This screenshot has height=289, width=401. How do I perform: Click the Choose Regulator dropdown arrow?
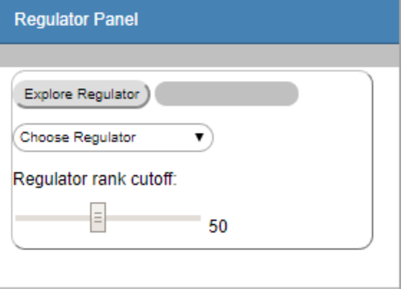pos(198,138)
